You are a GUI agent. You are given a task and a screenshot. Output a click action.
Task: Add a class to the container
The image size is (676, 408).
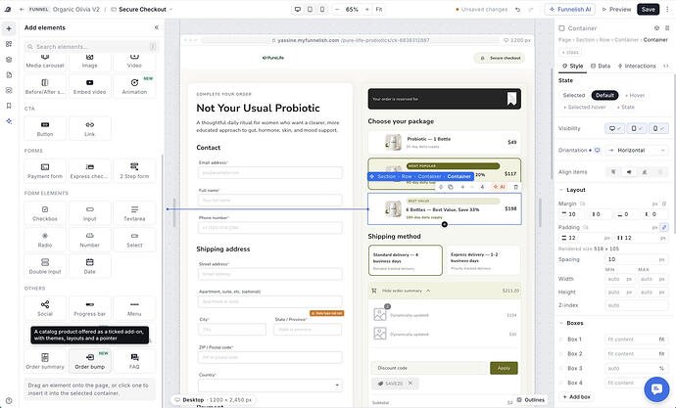point(570,52)
